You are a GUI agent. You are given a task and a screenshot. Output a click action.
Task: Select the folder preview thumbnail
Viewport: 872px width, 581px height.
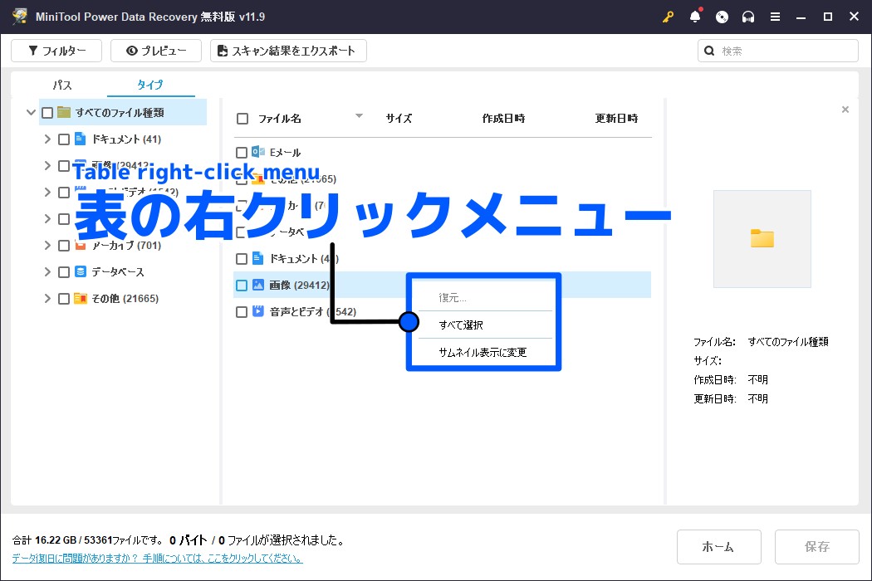point(762,238)
